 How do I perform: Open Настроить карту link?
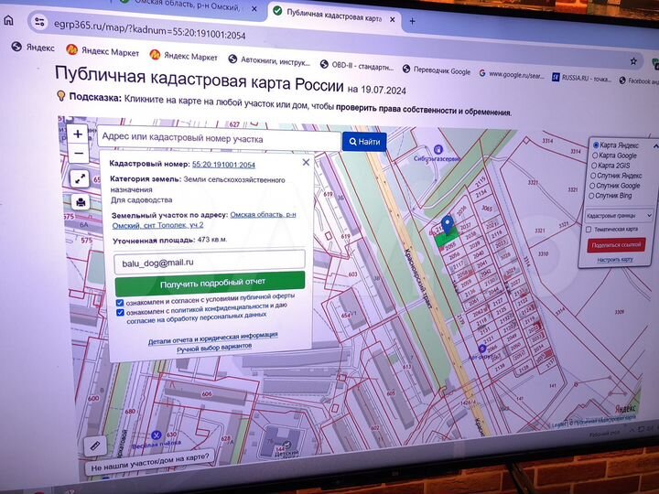[x=615, y=260]
